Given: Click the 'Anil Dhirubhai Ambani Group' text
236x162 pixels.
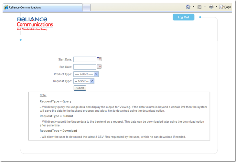Looking at the screenshot, I should [32, 29].
